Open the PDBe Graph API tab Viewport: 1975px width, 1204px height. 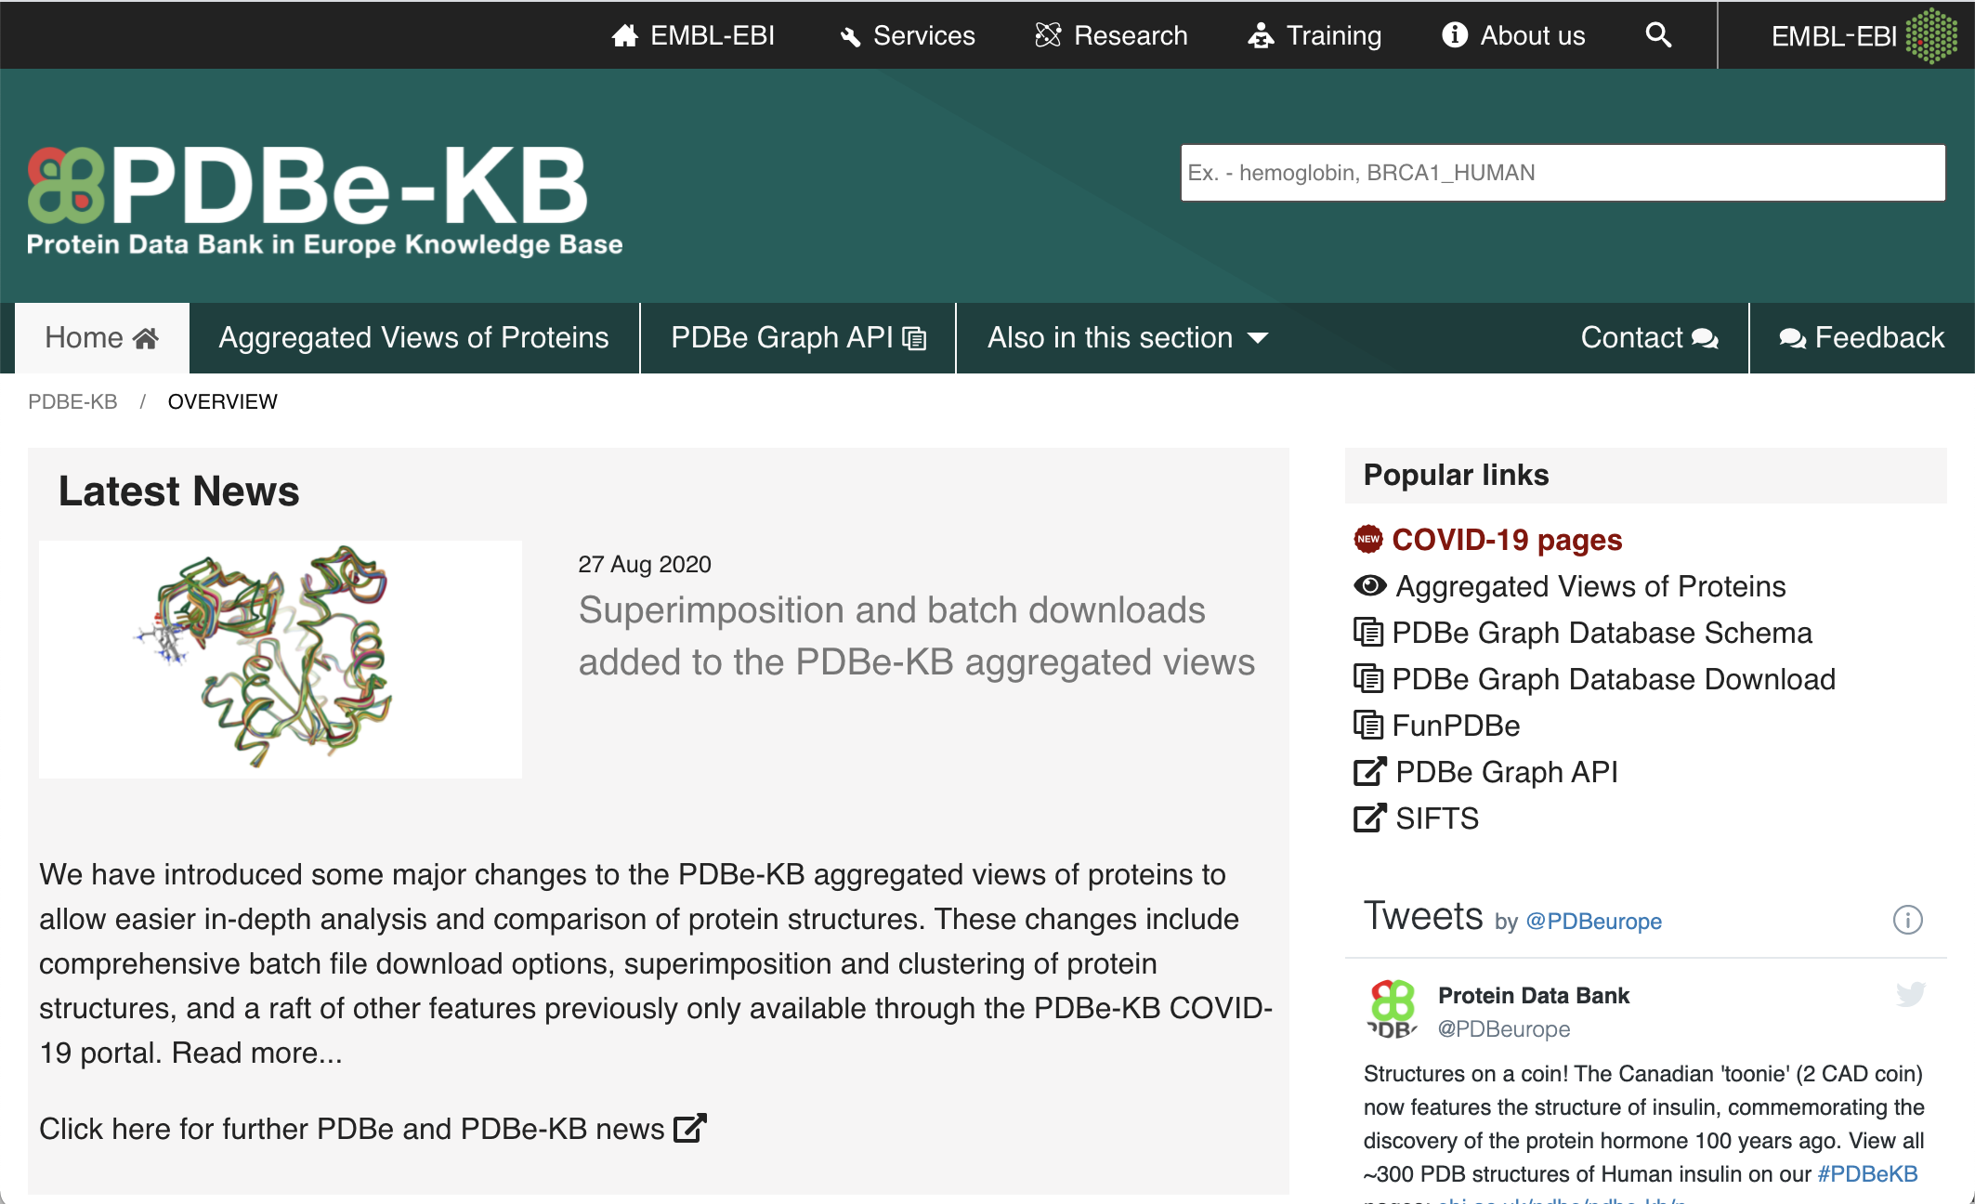[798, 337]
